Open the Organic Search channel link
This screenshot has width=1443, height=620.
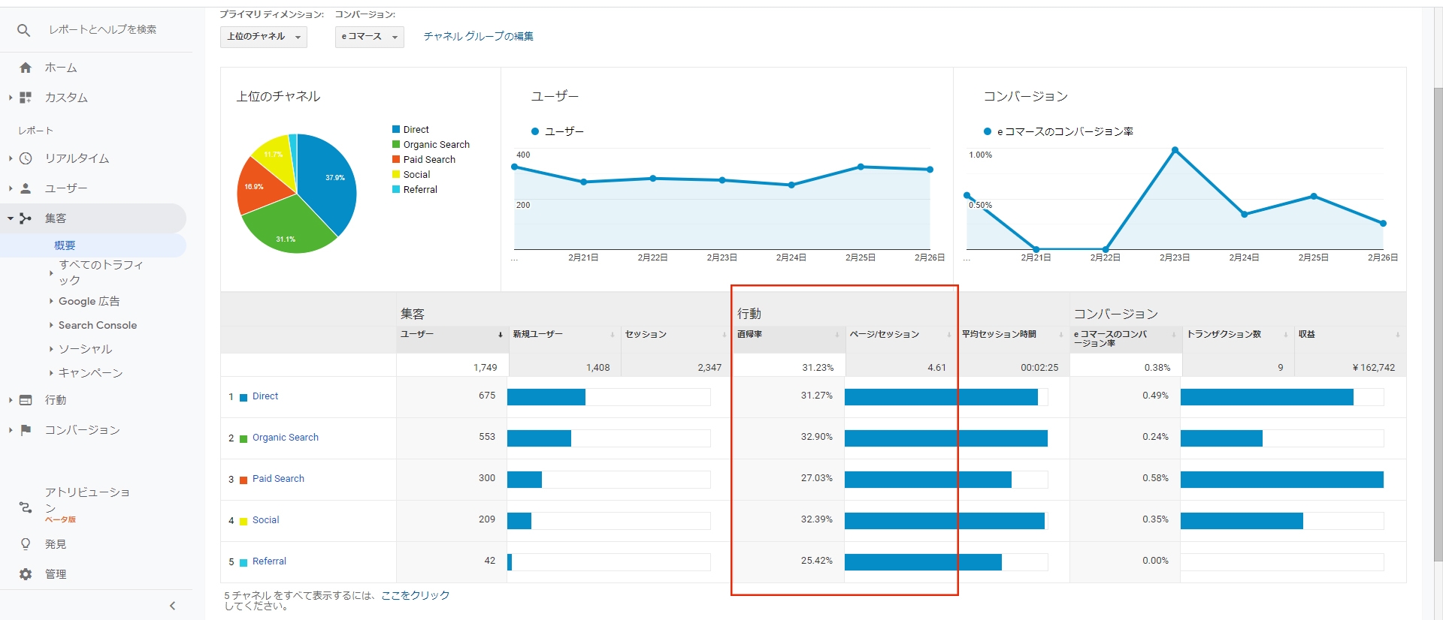(x=285, y=438)
